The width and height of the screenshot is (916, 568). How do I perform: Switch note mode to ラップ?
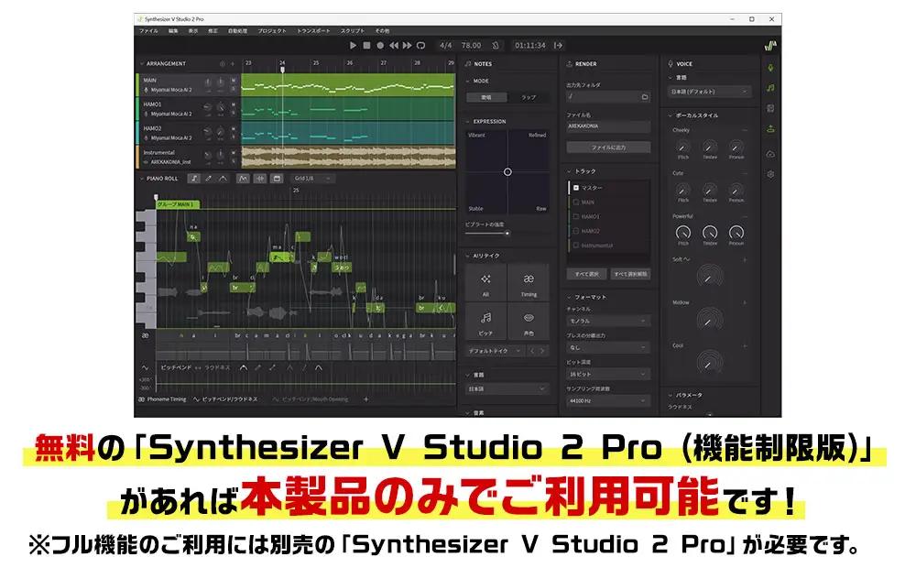click(x=529, y=98)
